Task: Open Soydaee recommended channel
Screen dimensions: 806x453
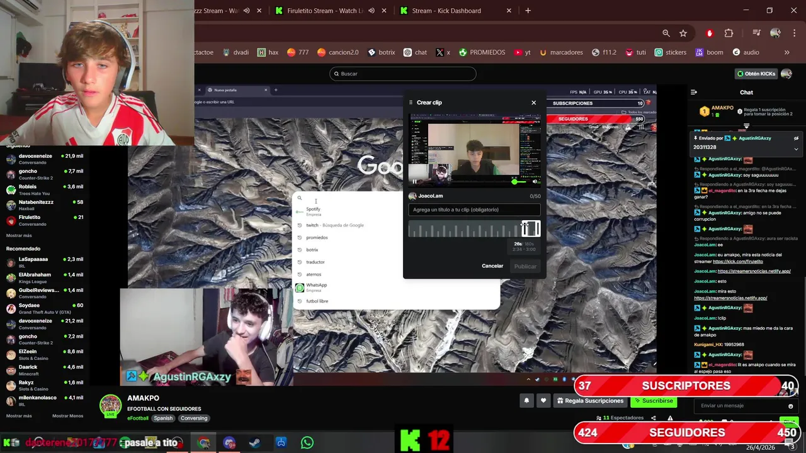Action: coord(44,308)
